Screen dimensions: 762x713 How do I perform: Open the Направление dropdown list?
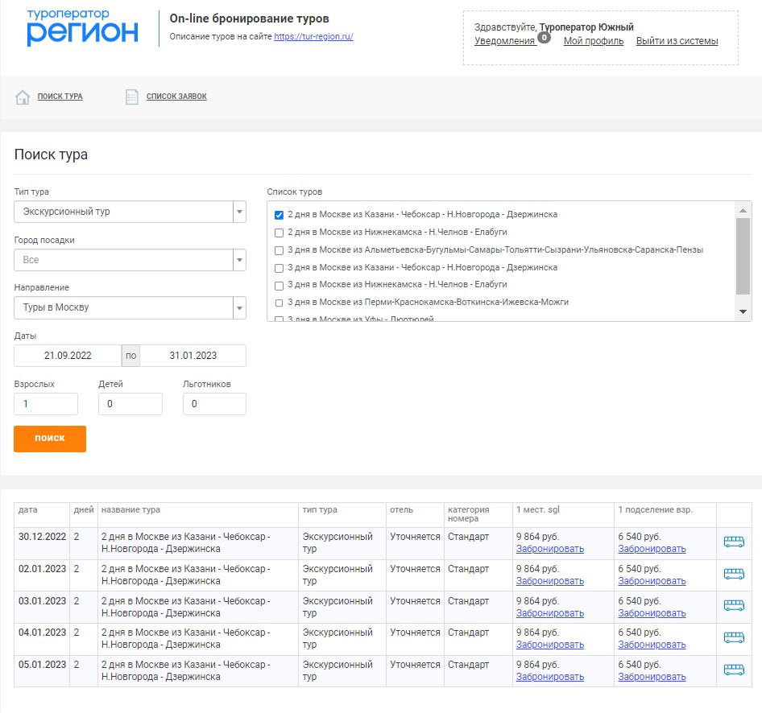[x=238, y=308]
